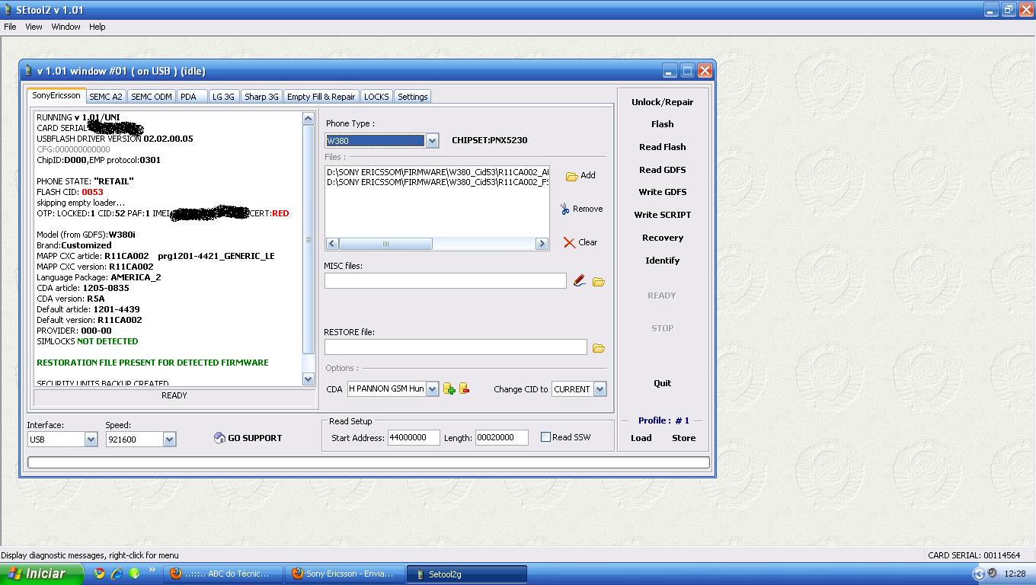Click the files list horizontal scrollbar thumb
This screenshot has height=585, width=1036.
point(385,244)
